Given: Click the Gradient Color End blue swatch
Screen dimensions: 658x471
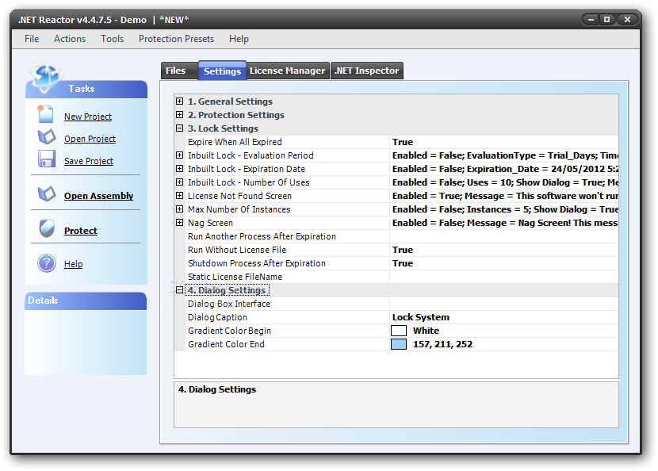Looking at the screenshot, I should click(399, 344).
